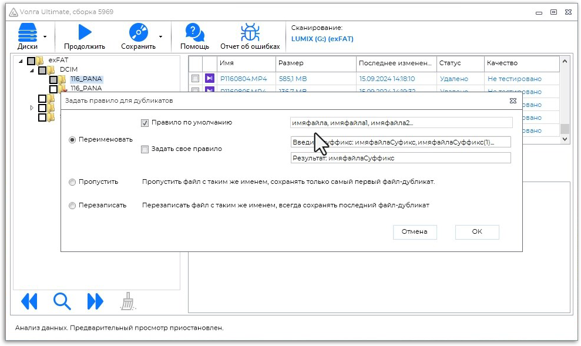This screenshot has width=581, height=346.
Task: Toggle checkbox of highlighted 116_PANA folder
Action: (53, 80)
